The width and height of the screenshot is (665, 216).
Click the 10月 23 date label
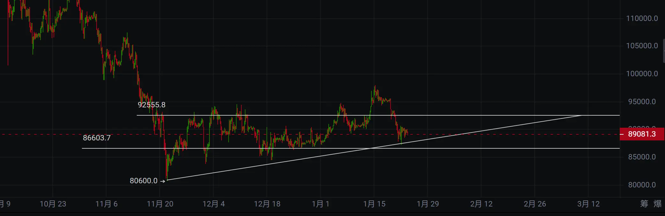click(53, 204)
